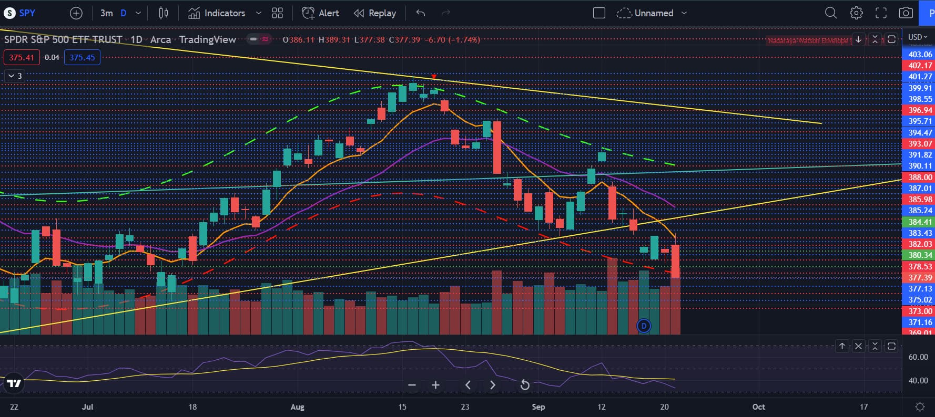Image resolution: width=935 pixels, height=417 pixels.
Task: Open the layout setup square icon
Action: 599,13
